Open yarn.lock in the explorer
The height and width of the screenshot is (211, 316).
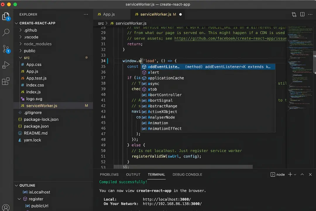pyautogui.click(x=53, y=140)
